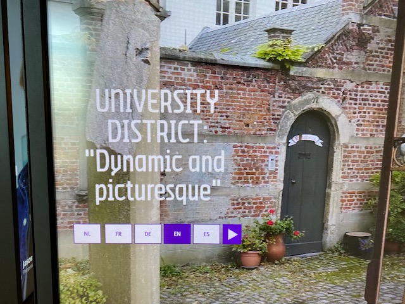Viewport: 405px width, 304px height.
Task: Tap the "UNIVERSITY DISTRICT:" heading text
Action: tap(156, 115)
